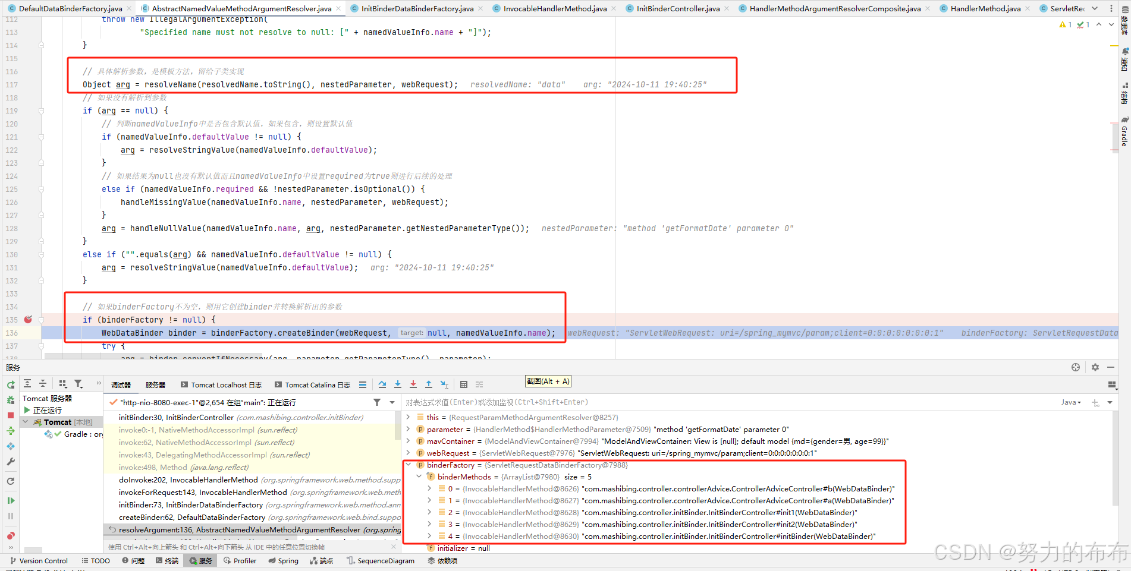The image size is (1131, 571).
Task: Expand all services in the tree toolbar
Action: [27, 384]
